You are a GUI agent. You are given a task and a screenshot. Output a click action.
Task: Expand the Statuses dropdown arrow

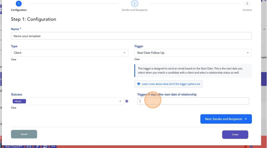tap(120, 101)
